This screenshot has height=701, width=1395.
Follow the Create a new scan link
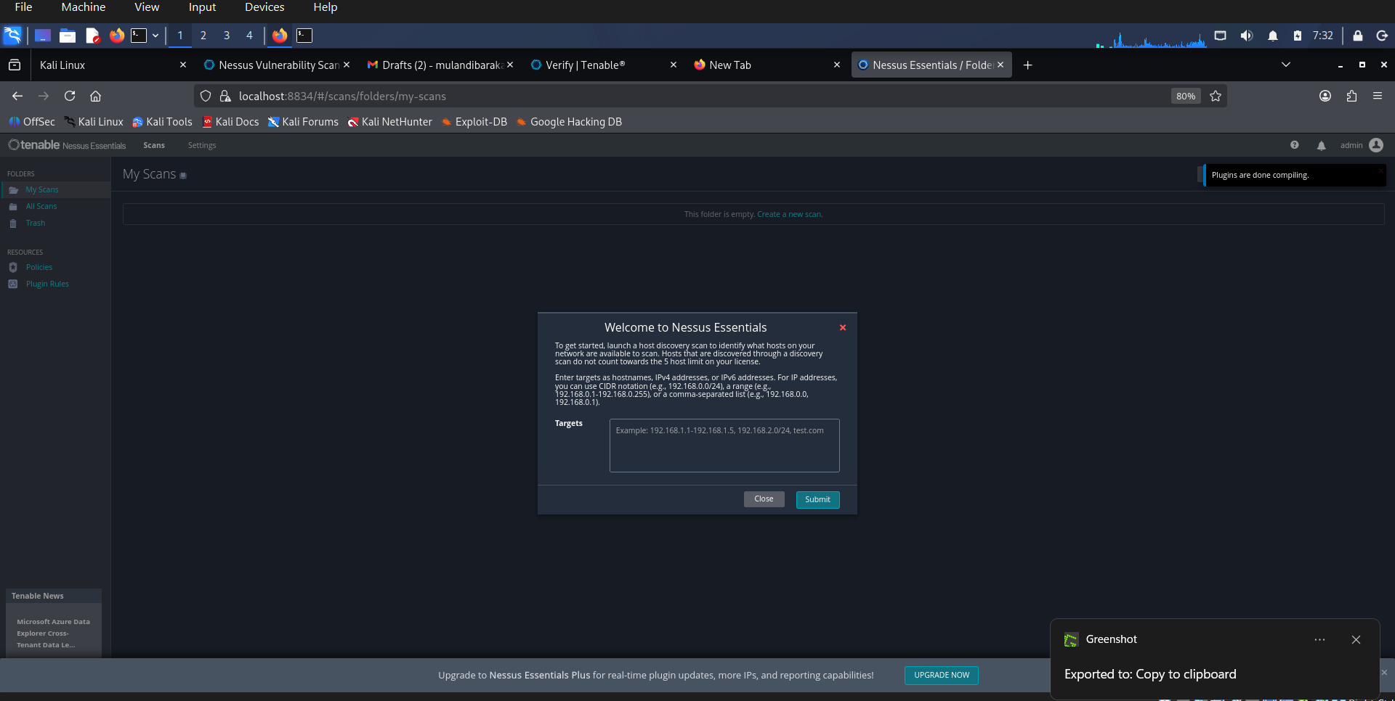(789, 214)
